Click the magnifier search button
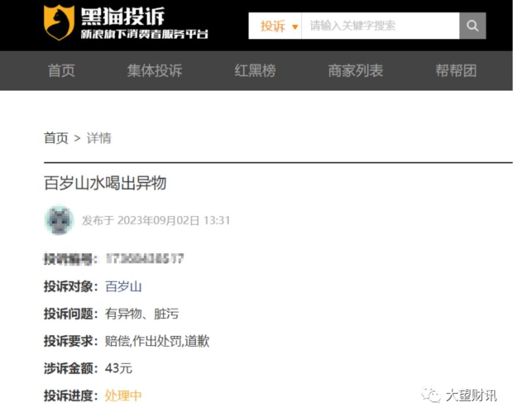Screen dimensions: 514x418 (x=472, y=26)
